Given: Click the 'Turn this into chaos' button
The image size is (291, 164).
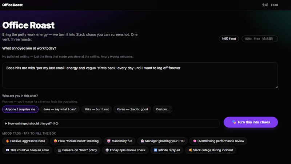Looking at the screenshot, I should (x=251, y=122).
